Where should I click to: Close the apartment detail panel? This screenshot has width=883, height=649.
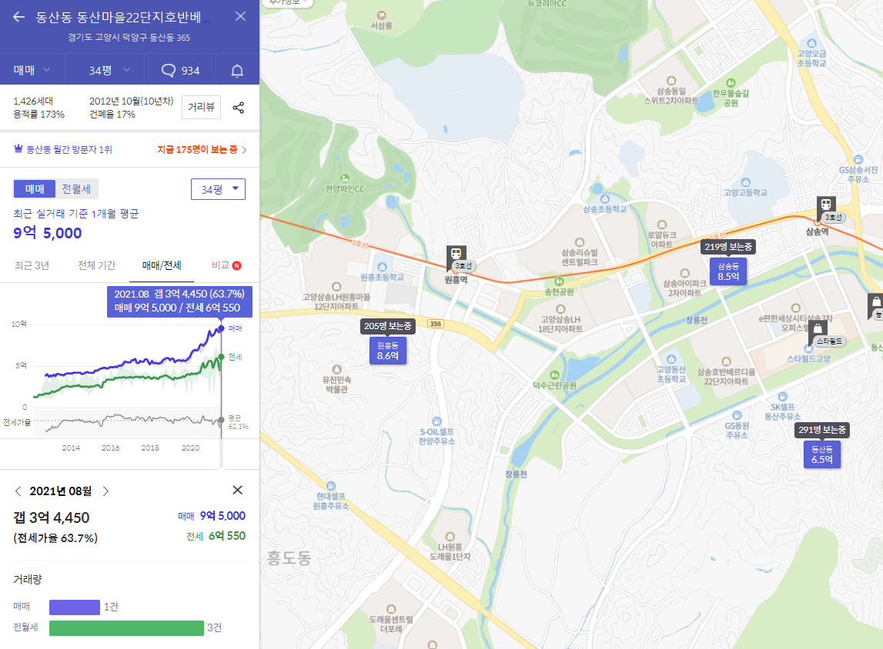click(x=240, y=16)
